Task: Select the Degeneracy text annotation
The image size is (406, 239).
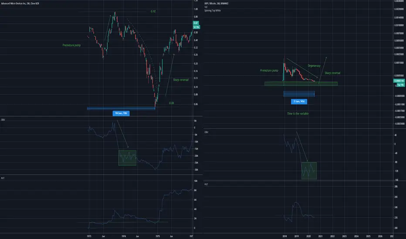Action: click(314, 66)
